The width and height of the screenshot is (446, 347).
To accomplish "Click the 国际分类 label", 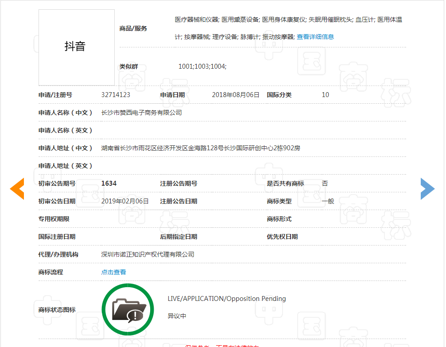I will pos(279,95).
